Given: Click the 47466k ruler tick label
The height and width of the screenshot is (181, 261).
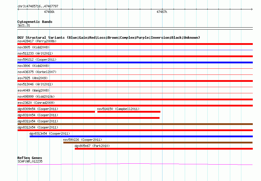Looking at the screenshot, I should point(49,12).
